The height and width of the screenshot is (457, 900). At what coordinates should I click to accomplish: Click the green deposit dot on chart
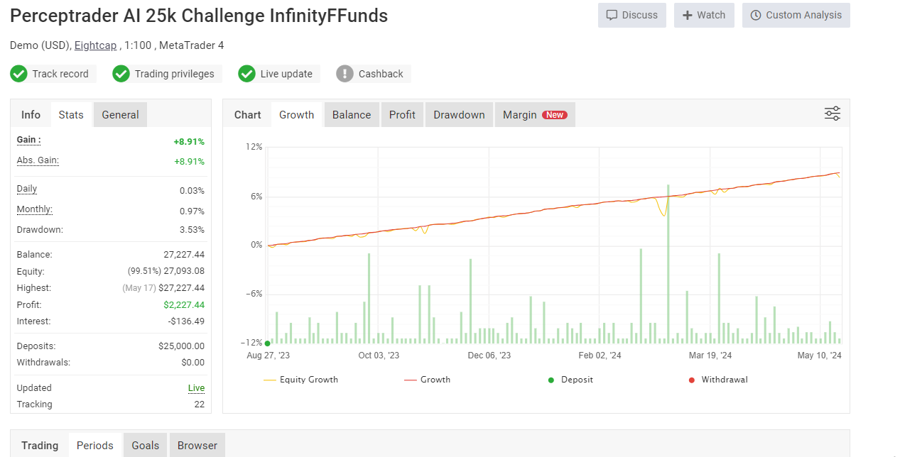tap(267, 343)
